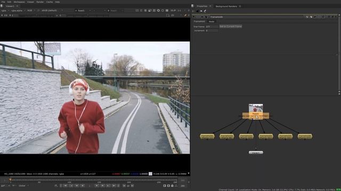The image size is (341, 191).
Task: Close the FrameHold6 properties panel
Action: click(x=336, y=17)
